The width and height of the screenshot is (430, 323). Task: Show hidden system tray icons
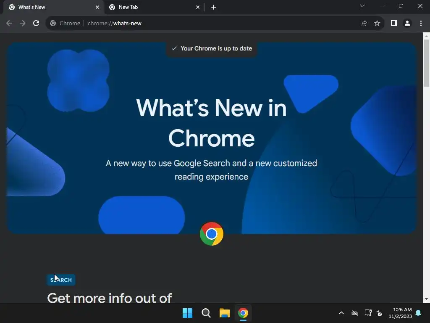(341, 313)
